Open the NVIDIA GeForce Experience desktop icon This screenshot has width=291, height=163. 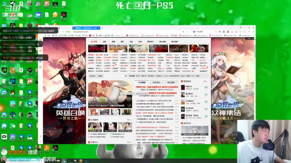[x=4, y=71]
